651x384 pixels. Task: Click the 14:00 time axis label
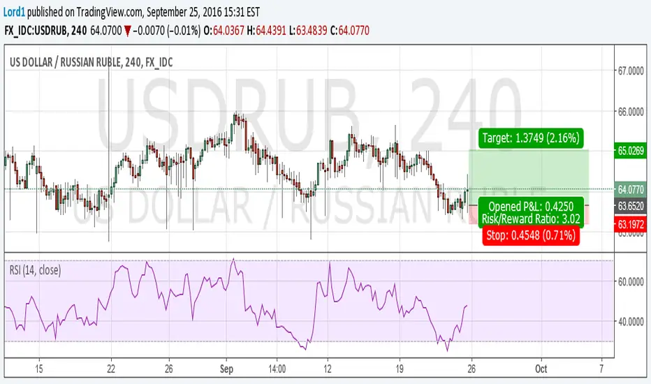(x=277, y=369)
